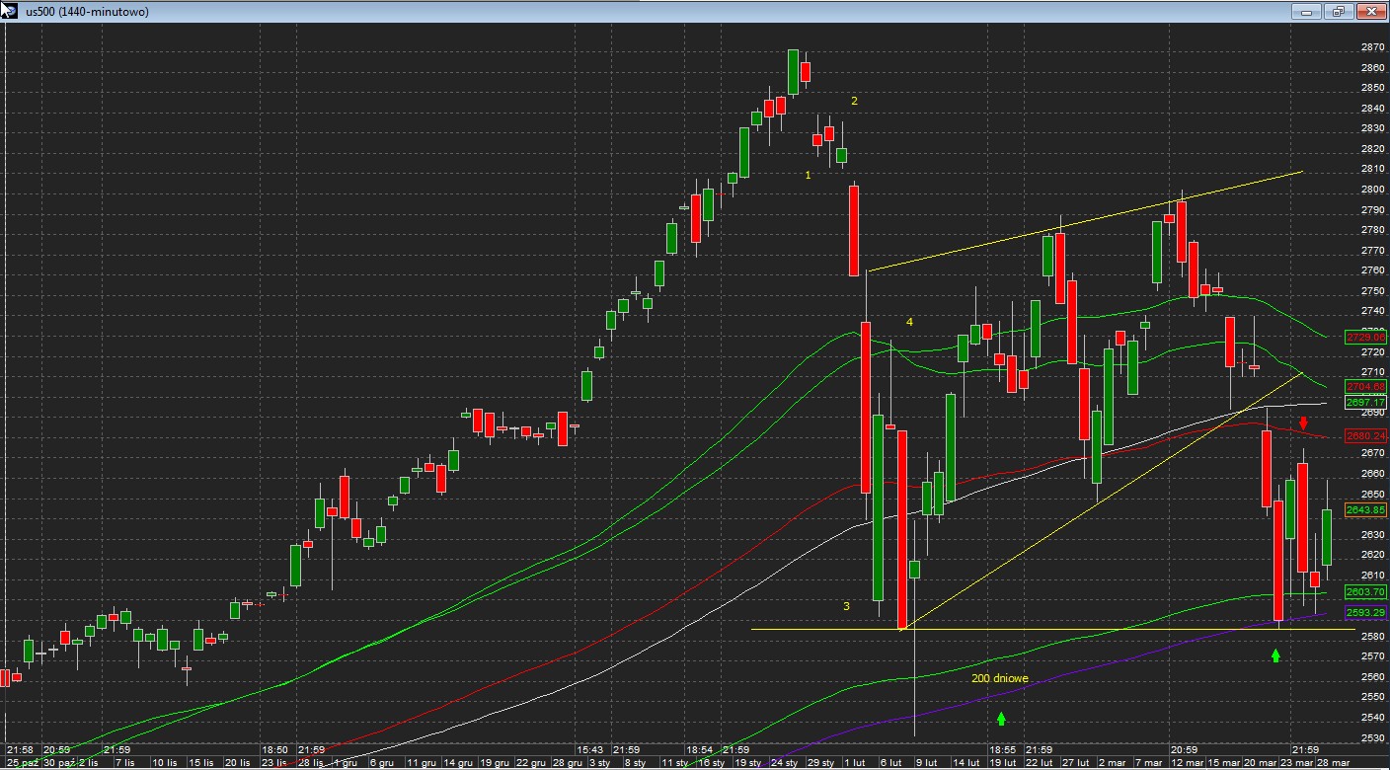Select the "200 dniowe" chart annotation
Viewport: 1390px width, 770px height.
[999, 678]
